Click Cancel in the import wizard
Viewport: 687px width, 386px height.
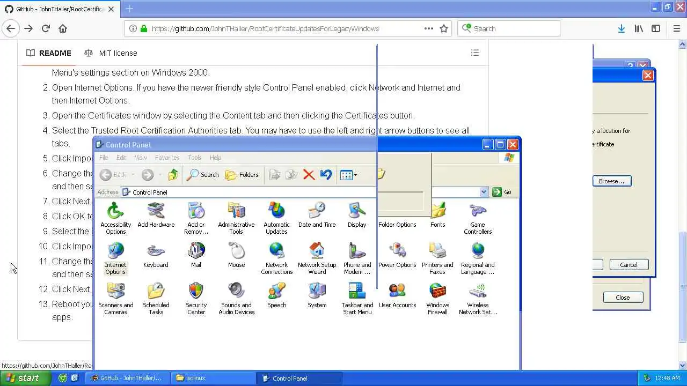click(x=628, y=265)
